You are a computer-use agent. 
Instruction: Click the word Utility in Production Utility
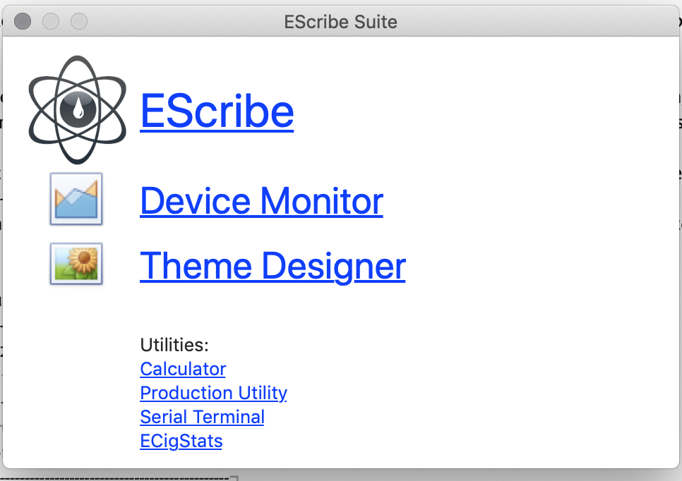[x=261, y=393]
